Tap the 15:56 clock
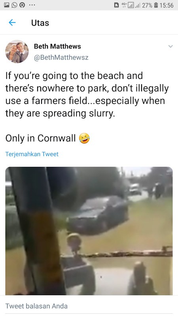Viewport: 178px width, 316px height. [166, 5]
